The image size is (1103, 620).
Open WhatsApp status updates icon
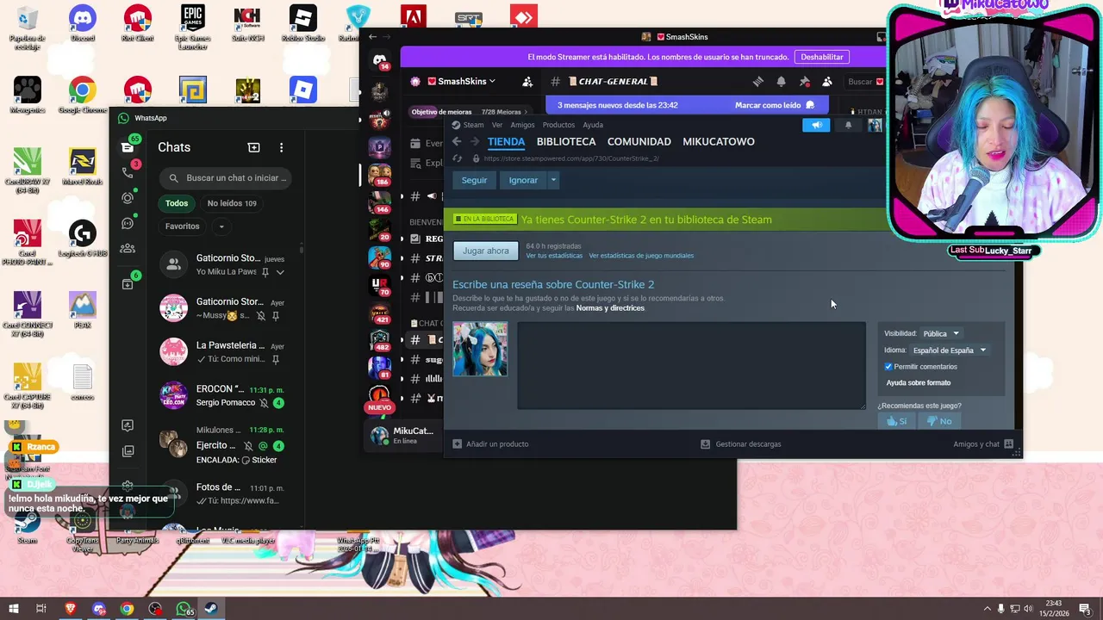[128, 198]
